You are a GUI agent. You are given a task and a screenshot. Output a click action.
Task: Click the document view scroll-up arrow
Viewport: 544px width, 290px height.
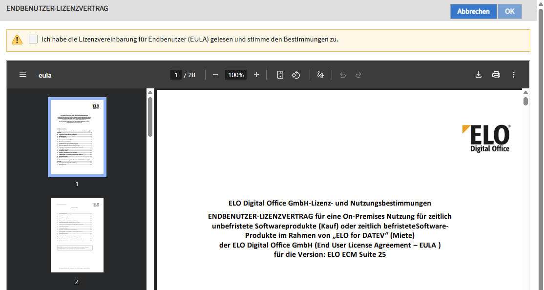click(x=525, y=92)
